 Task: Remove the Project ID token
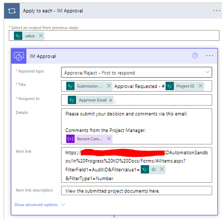(200, 86)
